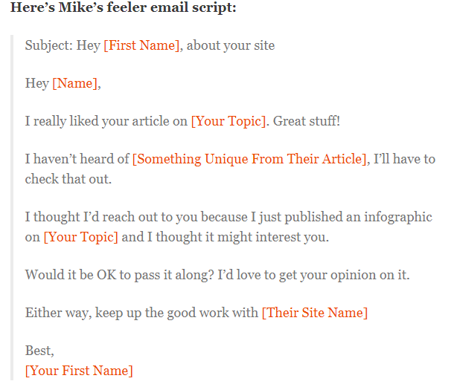Click the [Their Site Name] placeholder
The image size is (451, 387).
315,313
